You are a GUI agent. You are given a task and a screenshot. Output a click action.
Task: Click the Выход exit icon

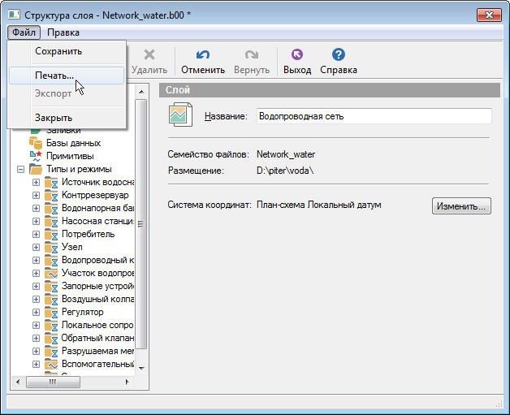coord(297,54)
